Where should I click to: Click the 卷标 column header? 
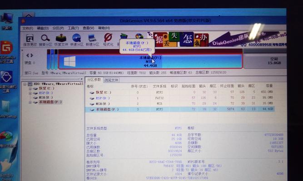(90, 86)
